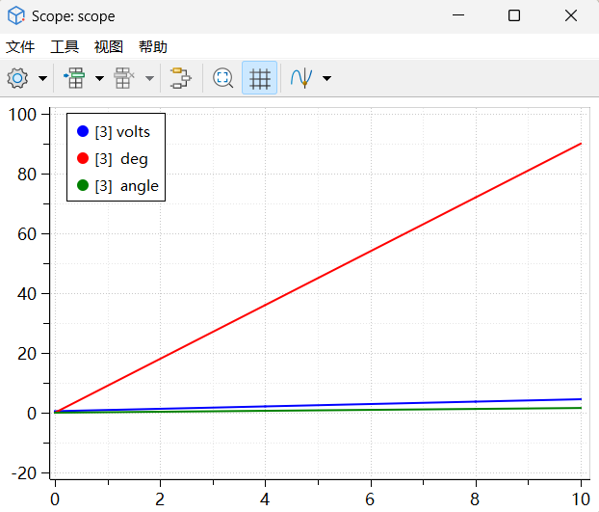This screenshot has width=599, height=512.
Task: Expand the curve cursor dropdown arrow
Action: point(326,78)
